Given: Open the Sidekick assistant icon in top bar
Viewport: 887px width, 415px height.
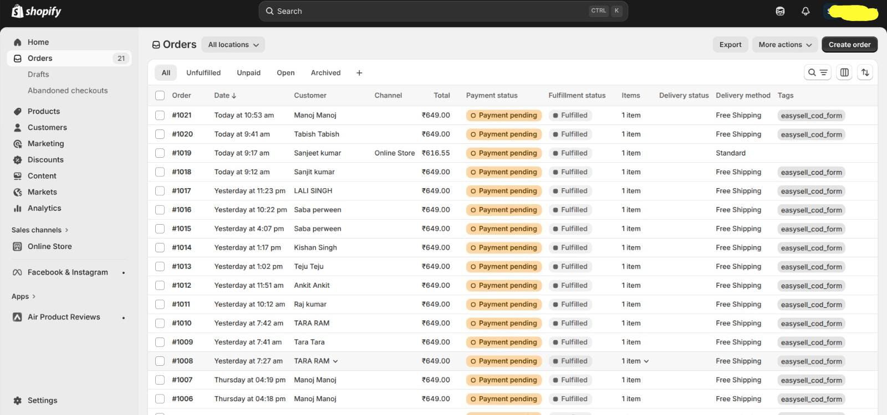Looking at the screenshot, I should pos(780,11).
